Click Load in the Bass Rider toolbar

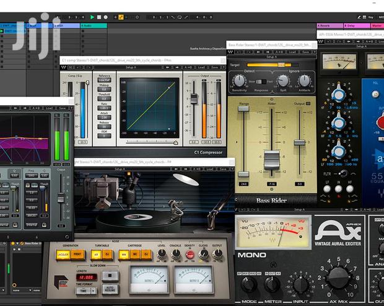[x=293, y=52]
